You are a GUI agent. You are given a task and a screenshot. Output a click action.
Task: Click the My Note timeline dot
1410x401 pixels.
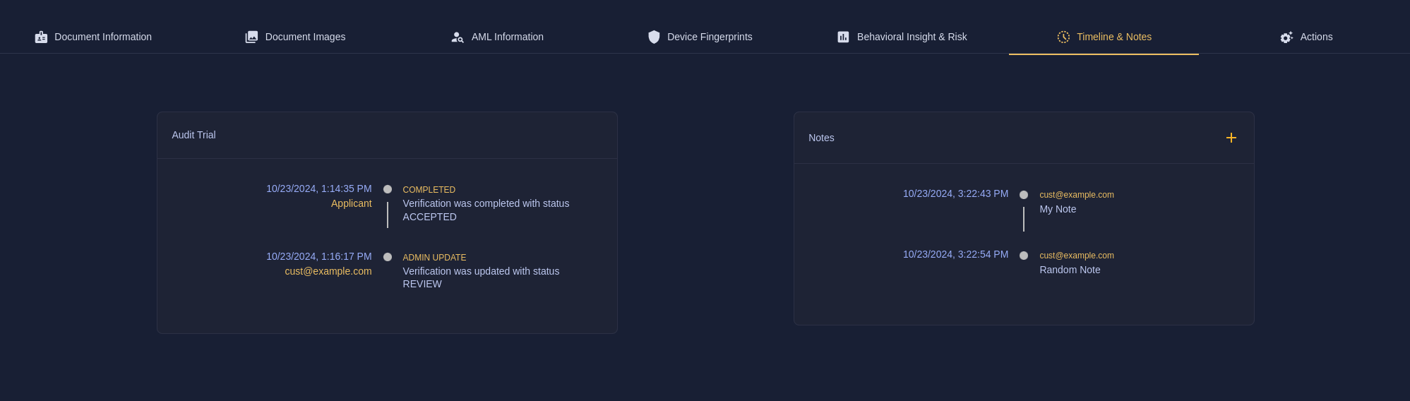[x=1024, y=195]
